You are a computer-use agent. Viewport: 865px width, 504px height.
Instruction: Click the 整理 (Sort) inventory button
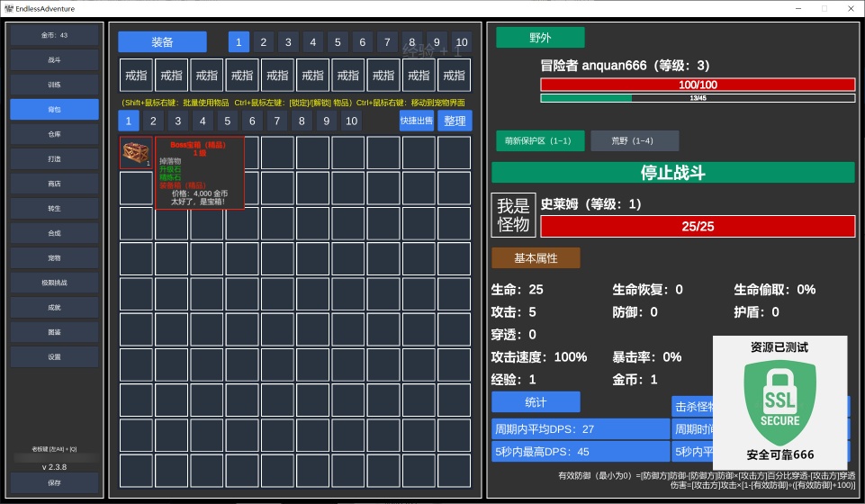(x=455, y=121)
